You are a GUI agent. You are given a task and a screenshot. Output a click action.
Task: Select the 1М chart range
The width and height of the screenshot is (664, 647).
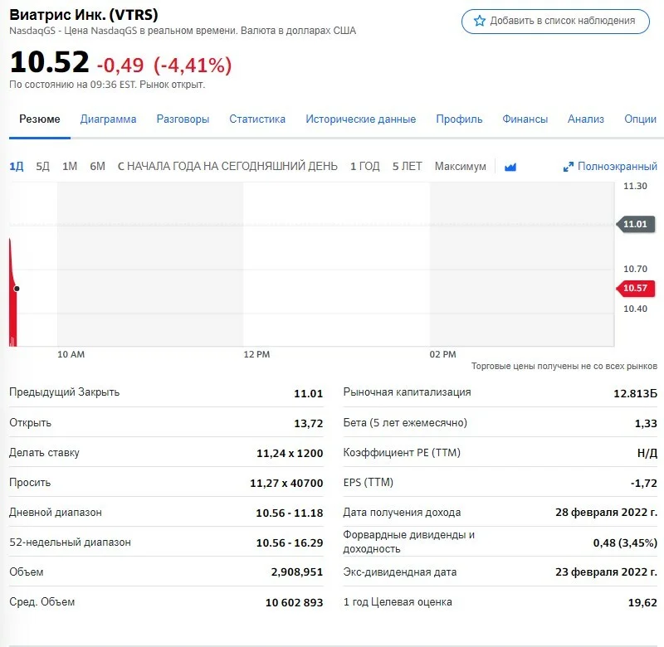(70, 166)
